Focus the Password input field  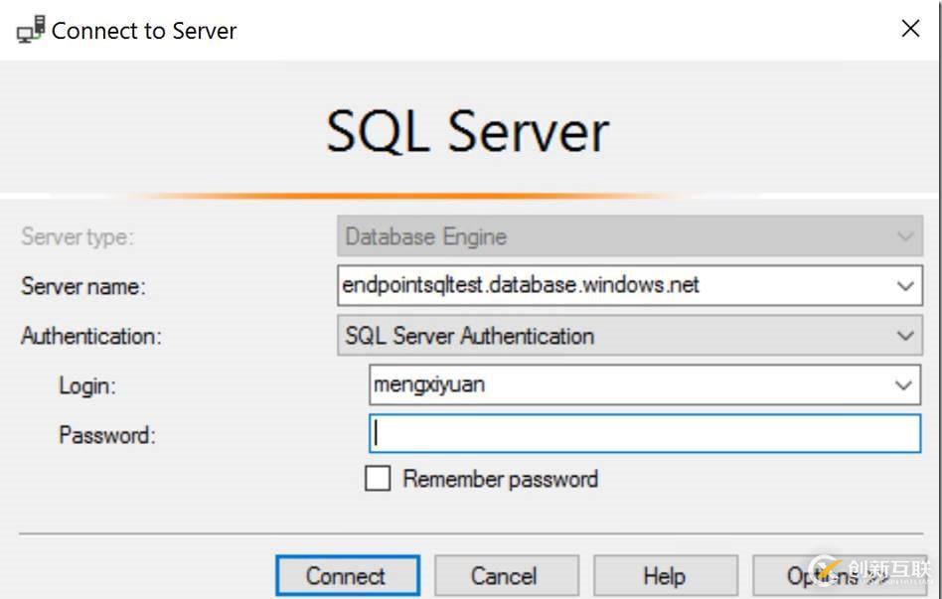click(x=645, y=433)
